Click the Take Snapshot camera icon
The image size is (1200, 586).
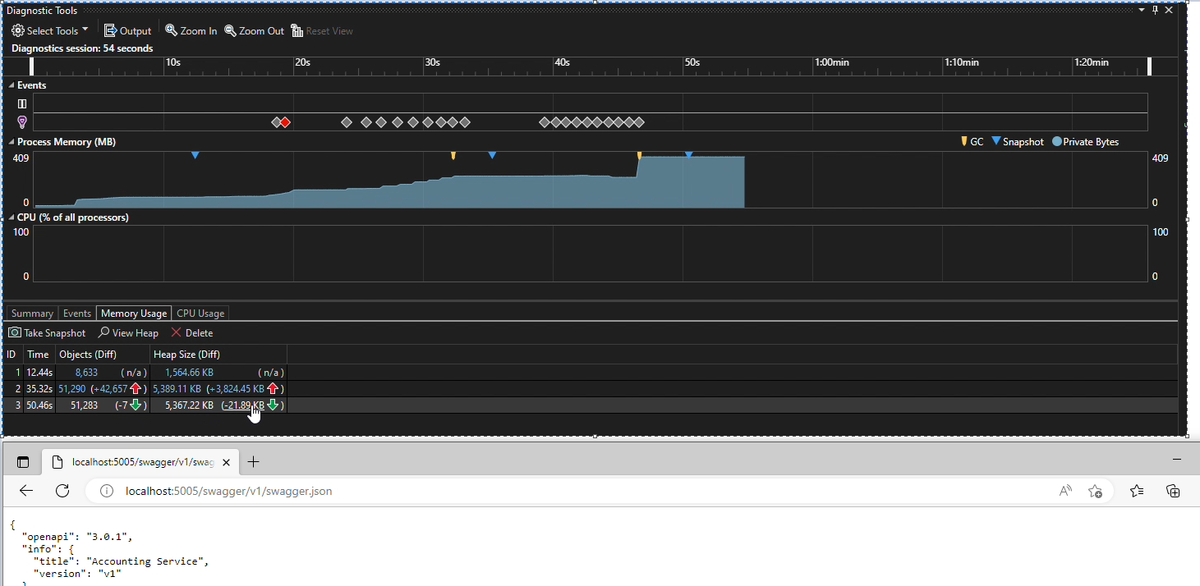click(x=14, y=332)
